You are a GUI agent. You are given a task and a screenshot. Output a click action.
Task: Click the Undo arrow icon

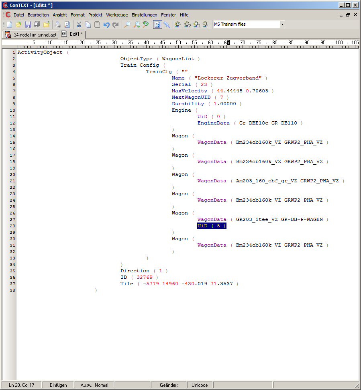point(106,25)
